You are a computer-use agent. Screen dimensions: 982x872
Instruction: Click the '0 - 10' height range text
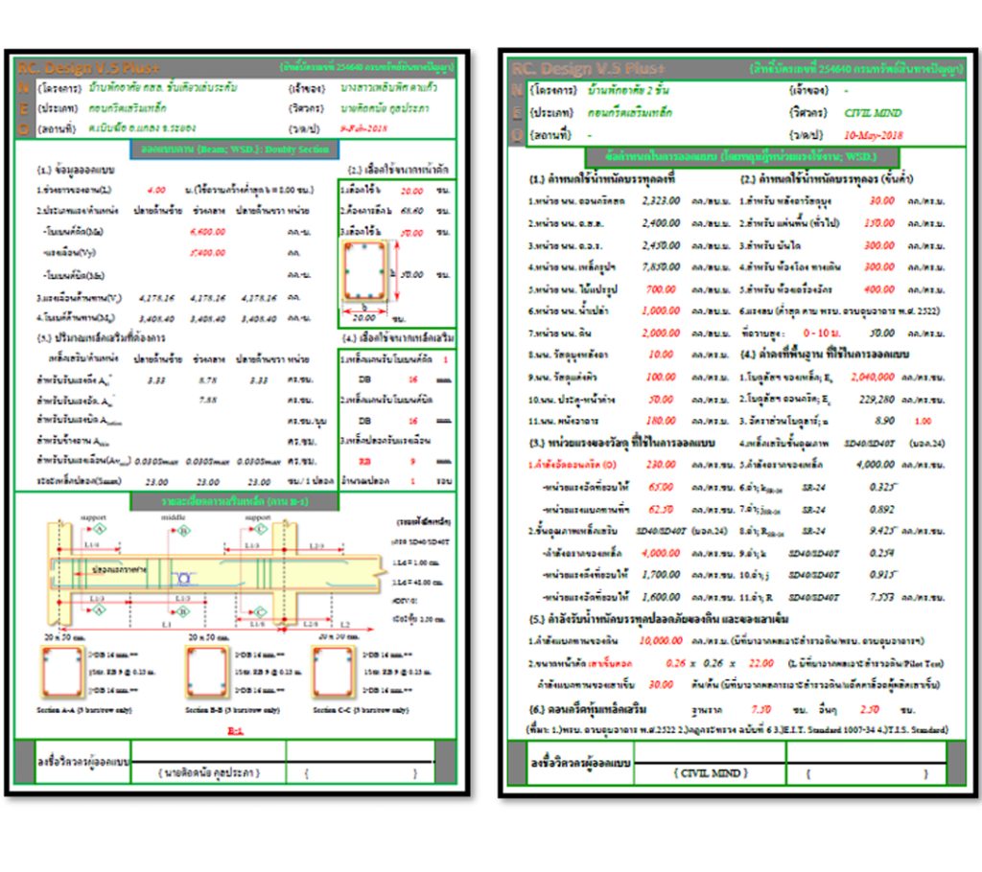pos(822,333)
